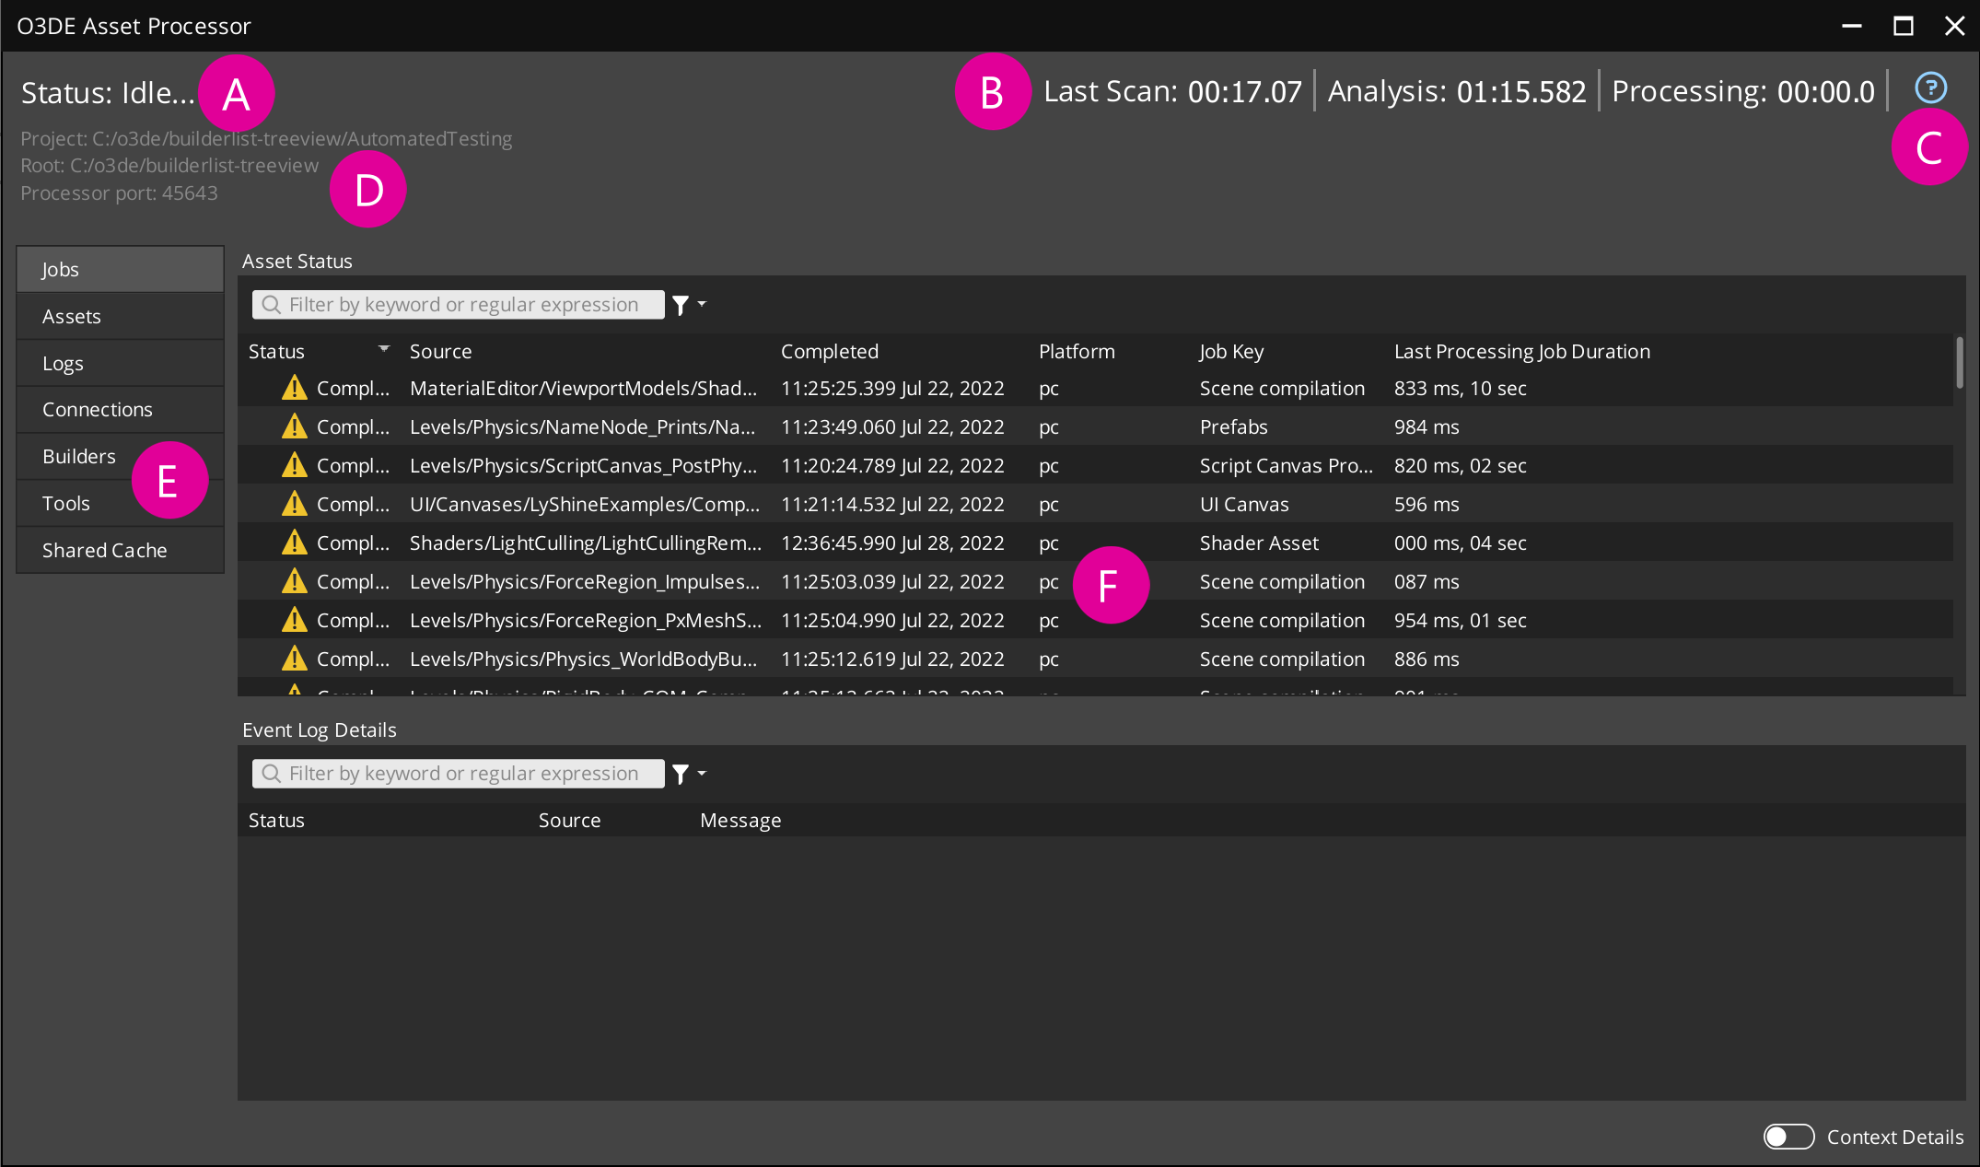
Task: Sort by Platform column header
Action: [1077, 351]
